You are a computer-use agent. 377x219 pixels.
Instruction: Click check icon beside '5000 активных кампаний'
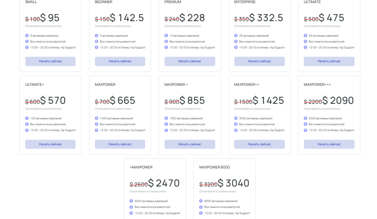305,118
